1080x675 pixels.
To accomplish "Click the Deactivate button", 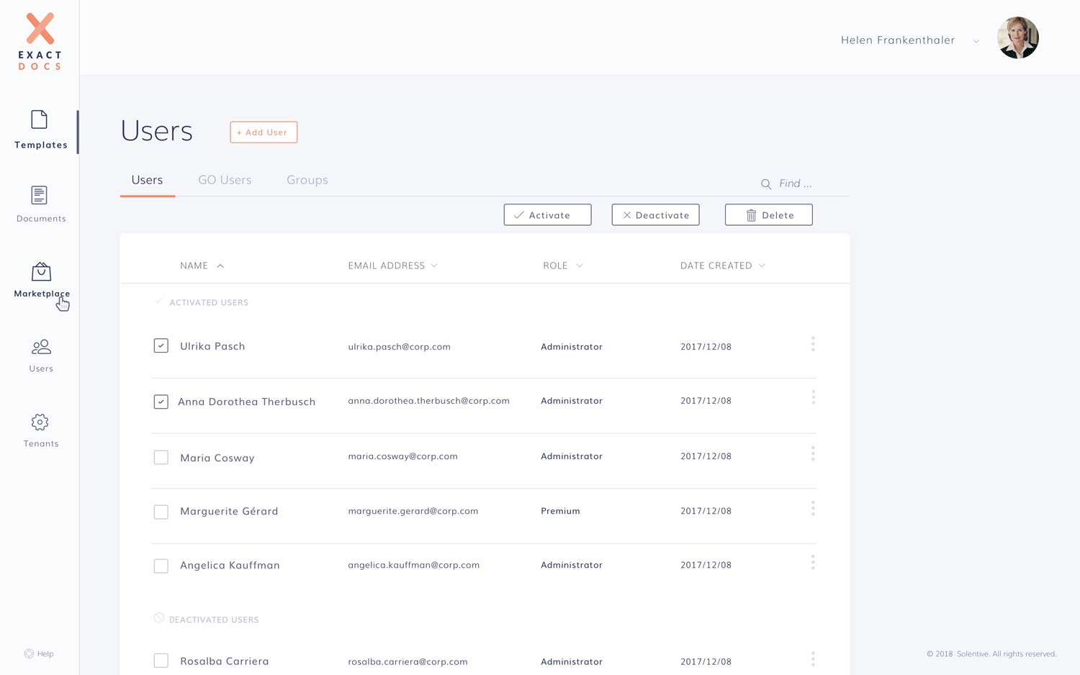I will click(x=655, y=214).
